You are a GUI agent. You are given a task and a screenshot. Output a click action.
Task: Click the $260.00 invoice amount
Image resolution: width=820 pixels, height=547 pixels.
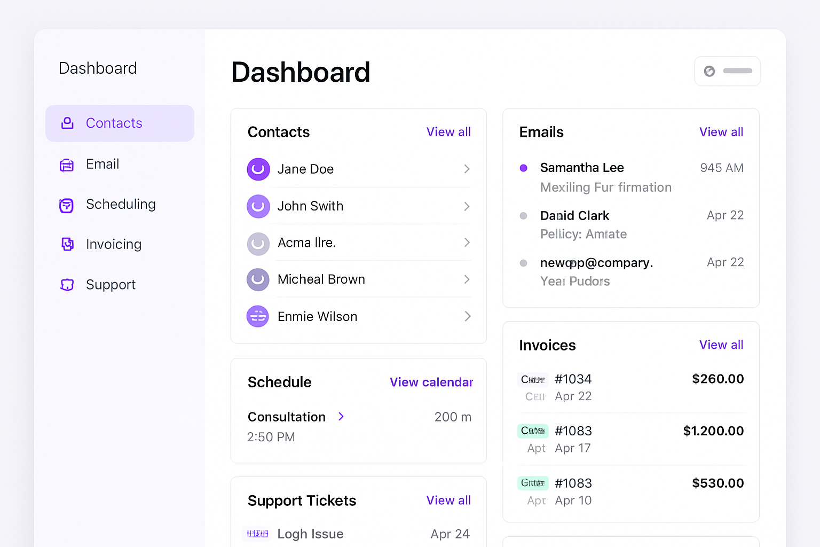[718, 379]
